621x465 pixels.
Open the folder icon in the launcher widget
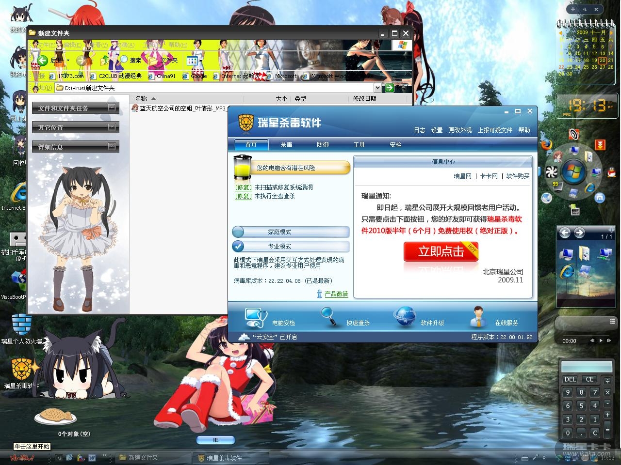coord(585,253)
